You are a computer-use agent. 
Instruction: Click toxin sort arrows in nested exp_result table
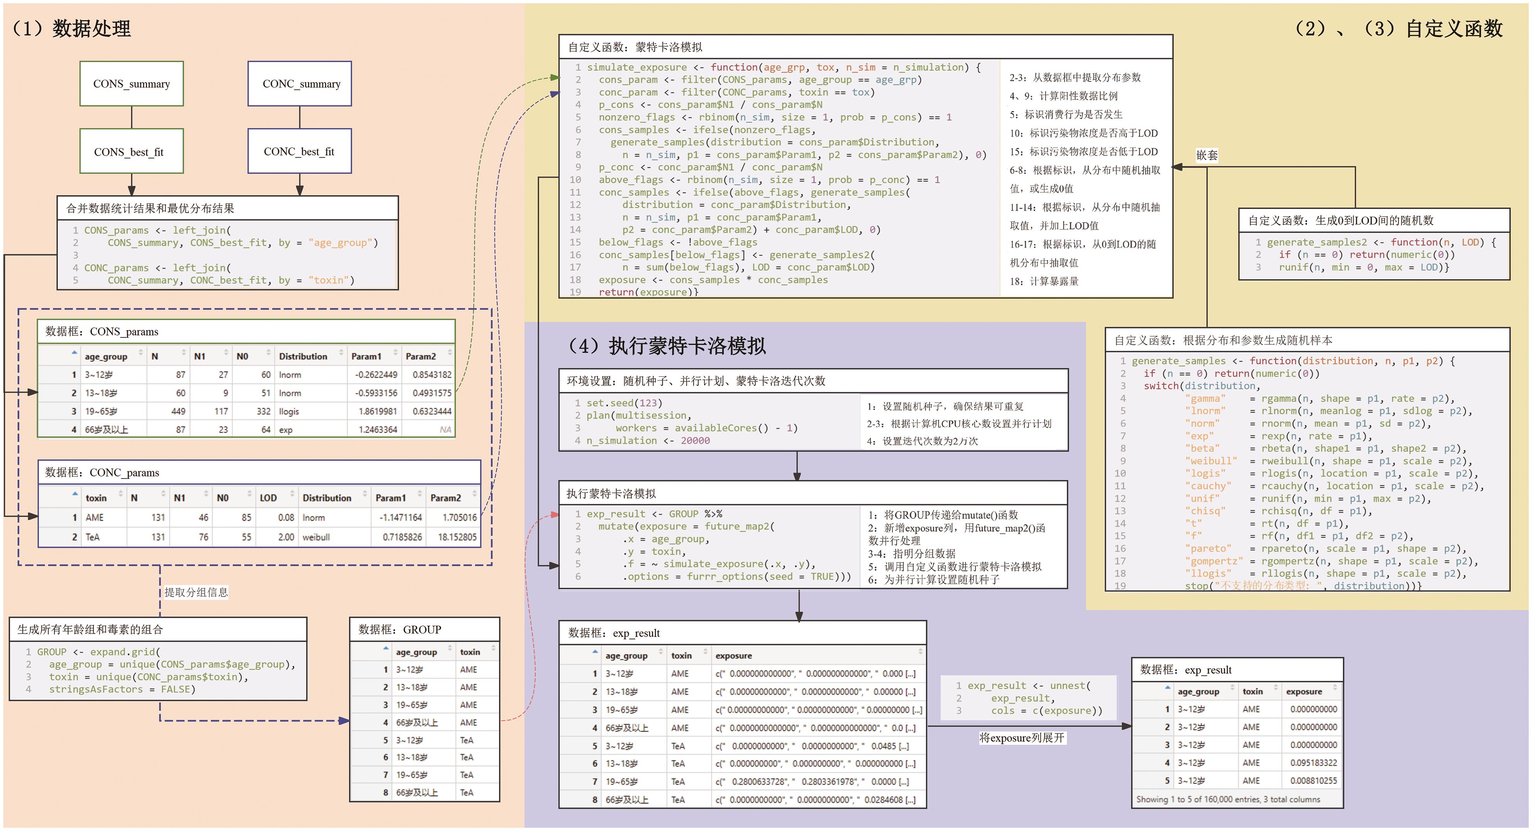tap(706, 652)
